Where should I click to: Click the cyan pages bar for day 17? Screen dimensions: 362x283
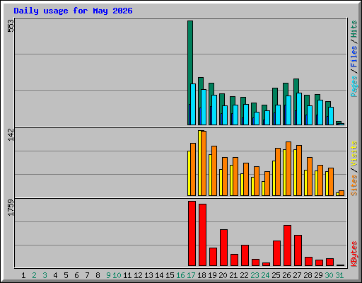point(193,104)
